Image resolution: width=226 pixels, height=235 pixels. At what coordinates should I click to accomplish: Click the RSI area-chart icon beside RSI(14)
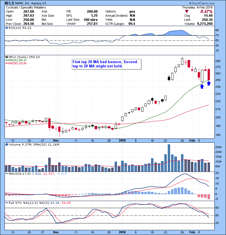[6, 28]
